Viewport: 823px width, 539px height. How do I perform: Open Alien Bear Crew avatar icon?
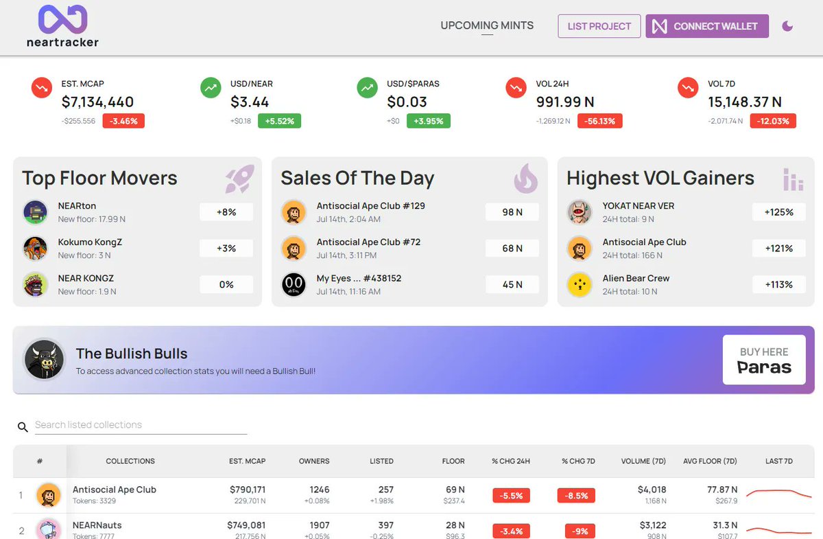pyautogui.click(x=580, y=284)
